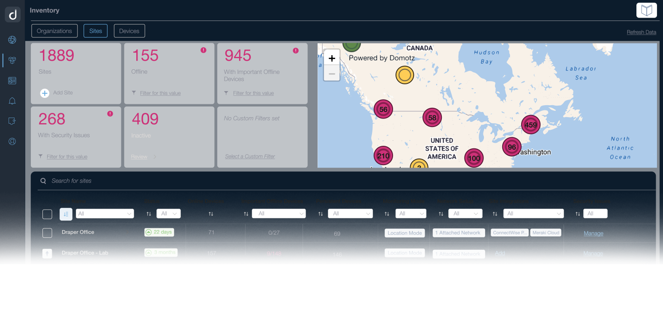Open the alerts bell icon
The width and height of the screenshot is (663, 325).
click(12, 100)
